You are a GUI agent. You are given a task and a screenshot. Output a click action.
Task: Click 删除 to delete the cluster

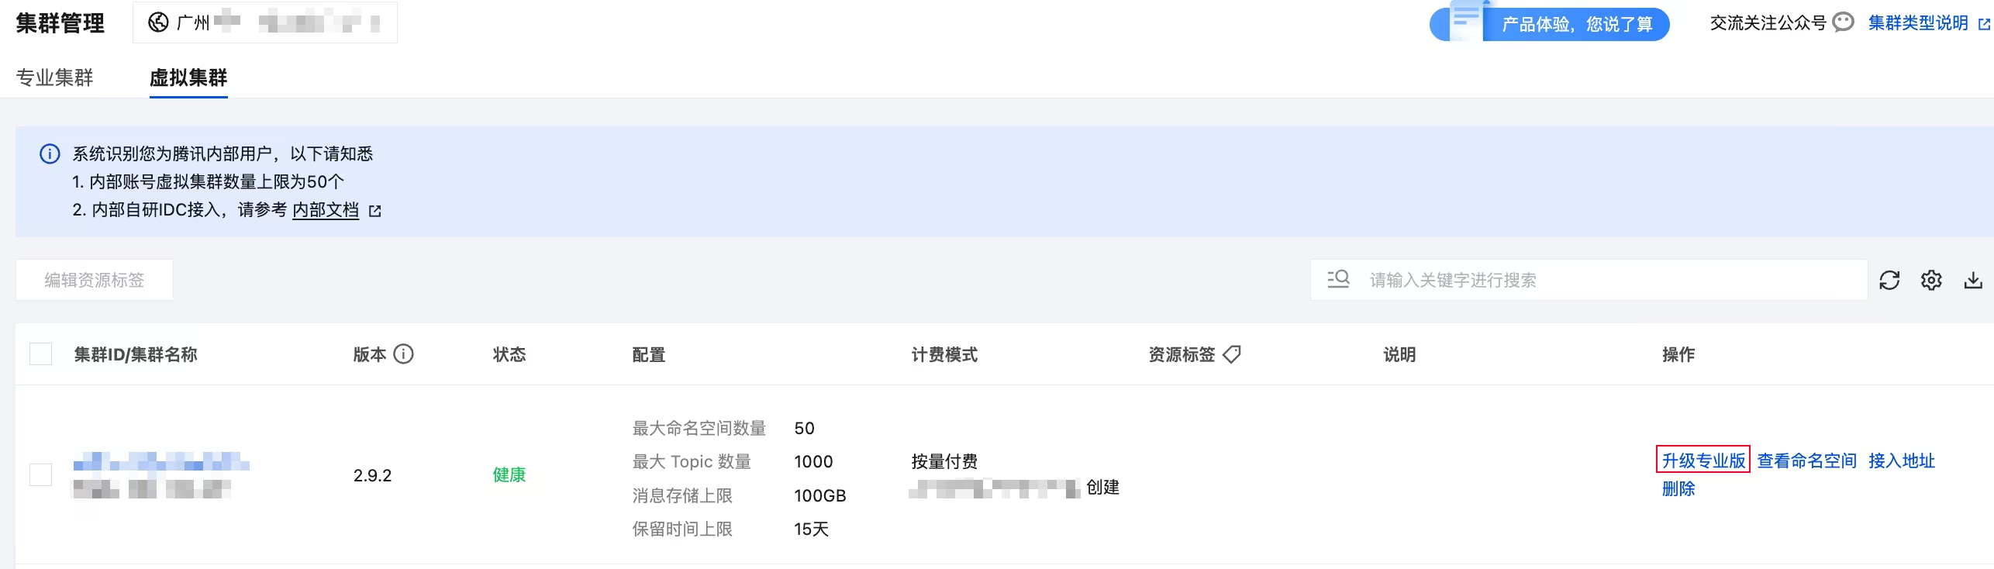(x=1678, y=488)
